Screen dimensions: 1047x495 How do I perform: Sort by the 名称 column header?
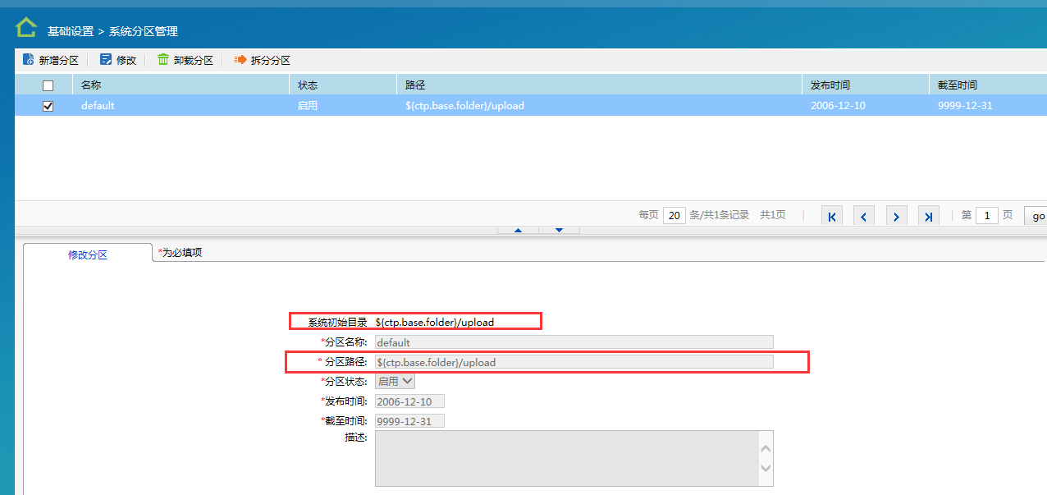(91, 85)
